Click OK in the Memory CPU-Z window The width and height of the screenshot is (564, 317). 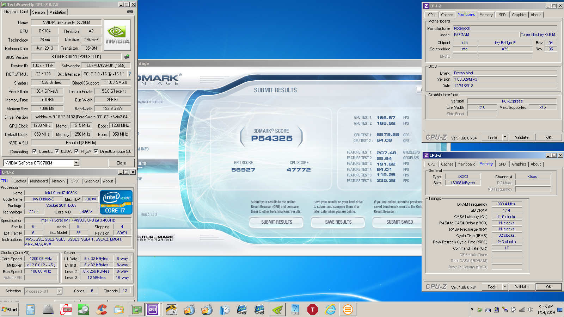pos(548,287)
